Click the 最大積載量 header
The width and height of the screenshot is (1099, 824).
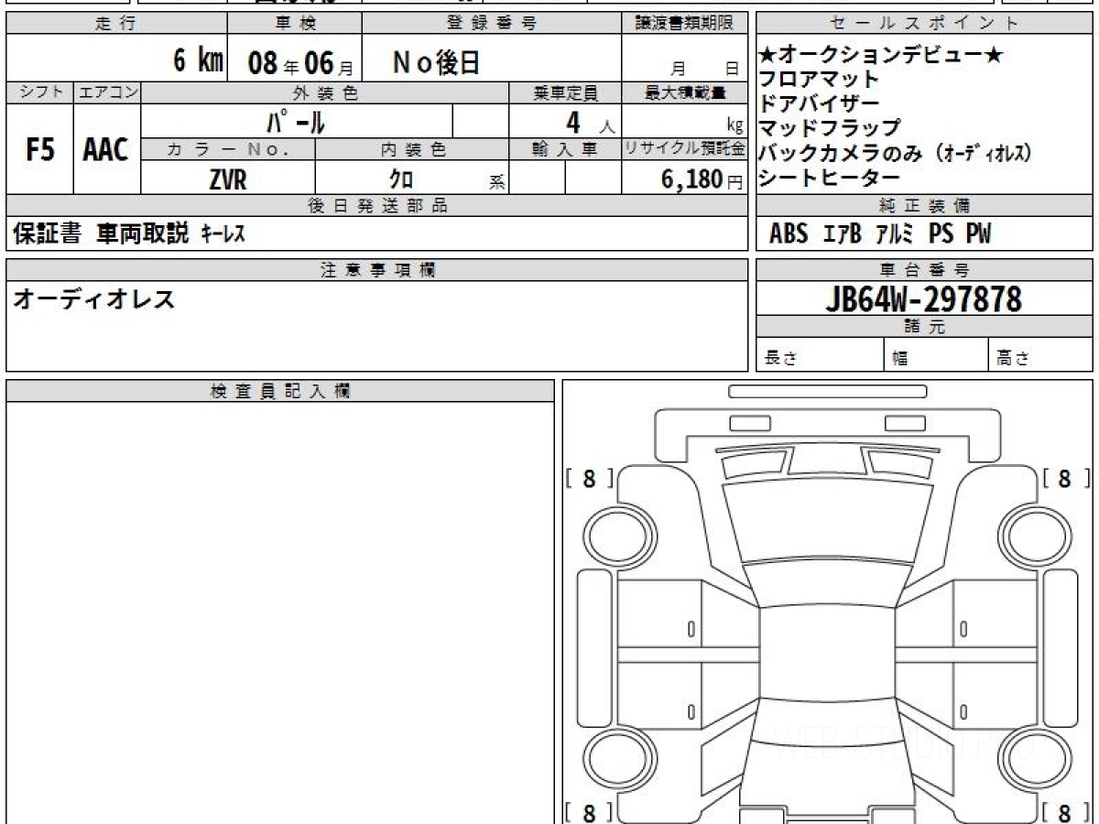[x=684, y=92]
